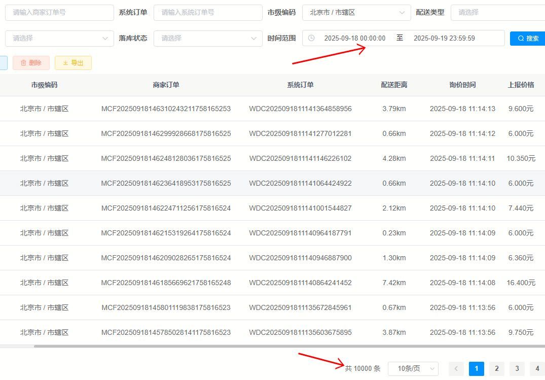Click inquiry time 2025-09-18 11:14:13
Screen dimensions: 545x380
(463, 109)
